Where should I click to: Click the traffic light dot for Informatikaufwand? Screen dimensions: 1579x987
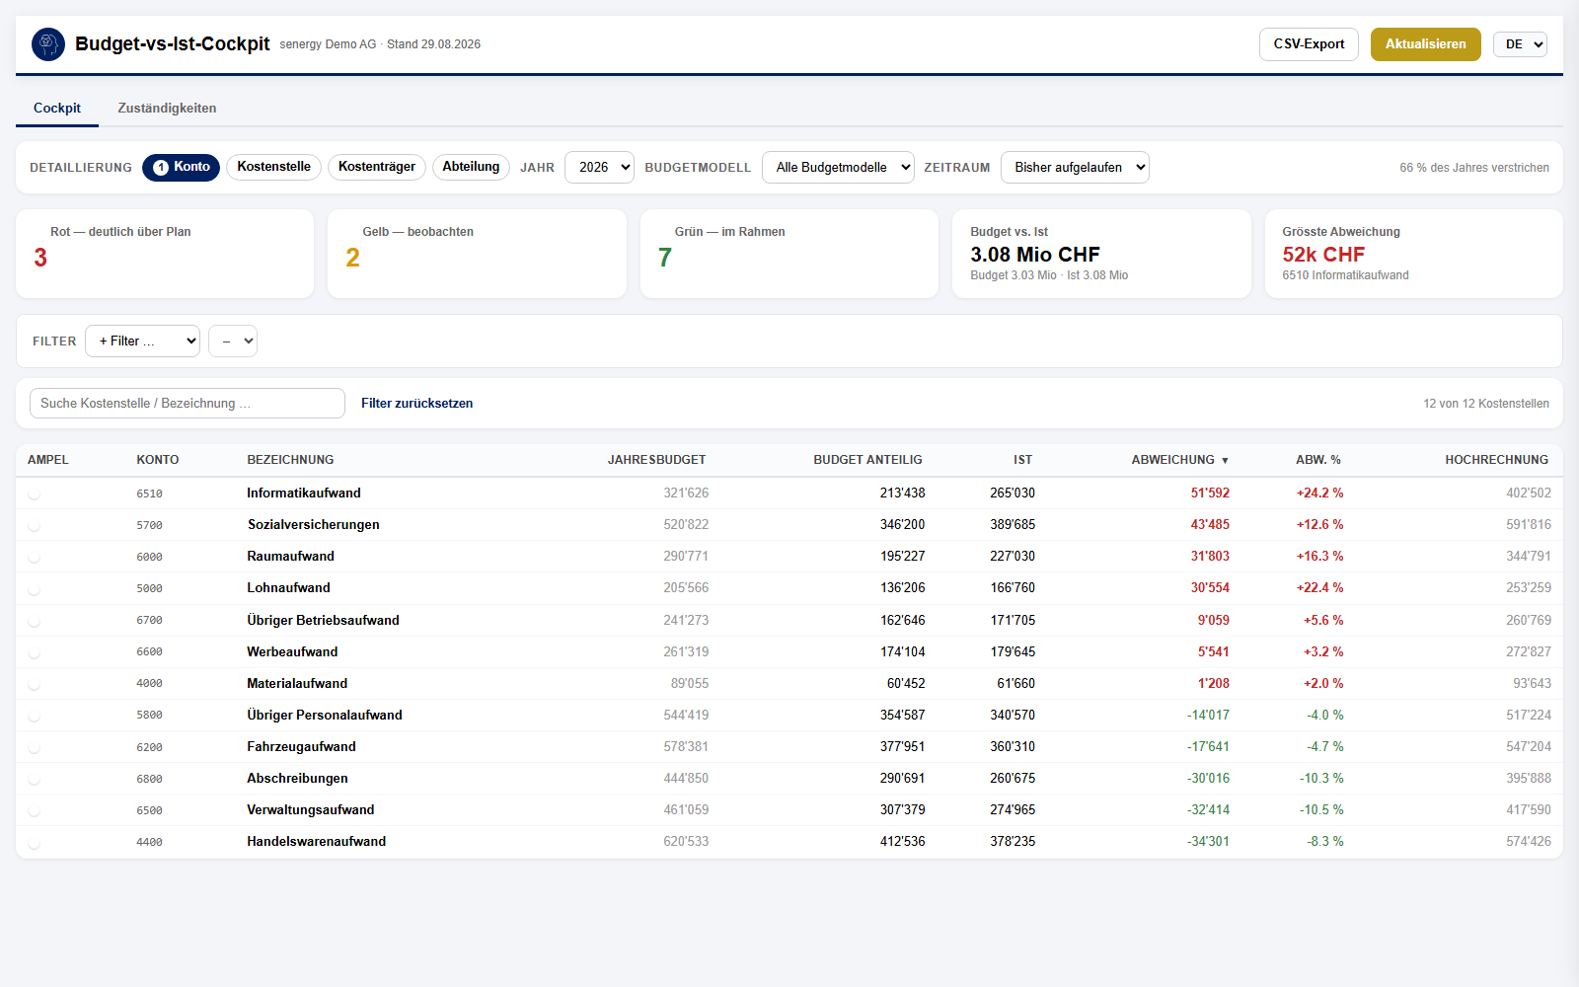[35, 493]
